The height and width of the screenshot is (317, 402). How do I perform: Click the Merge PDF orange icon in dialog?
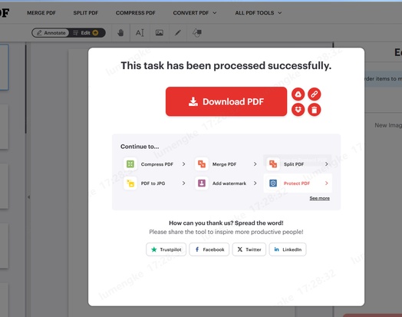coord(202,164)
